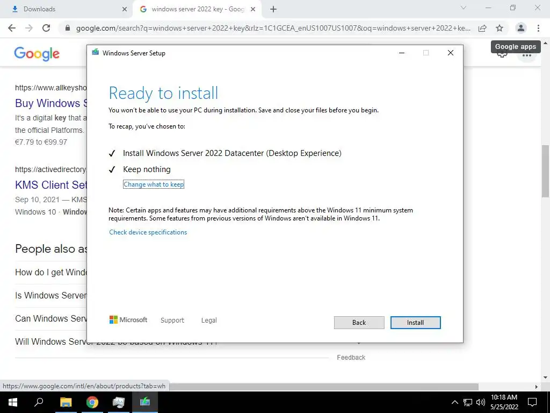Click the Windows Server Setup title icon

pyautogui.click(x=95, y=52)
